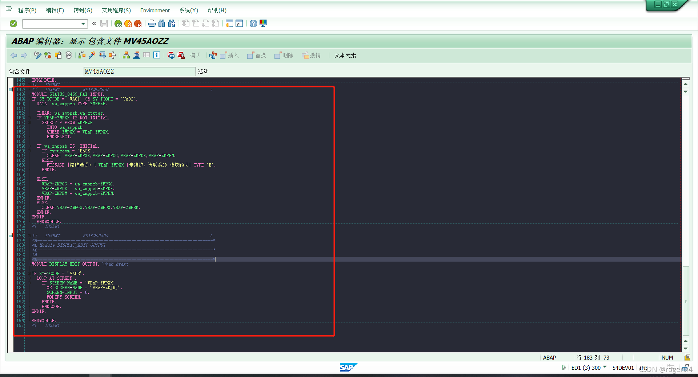This screenshot has width=698, height=377.
Task: Collapse the LOOP AT SCREEN block at line 187
Action: pos(29,278)
